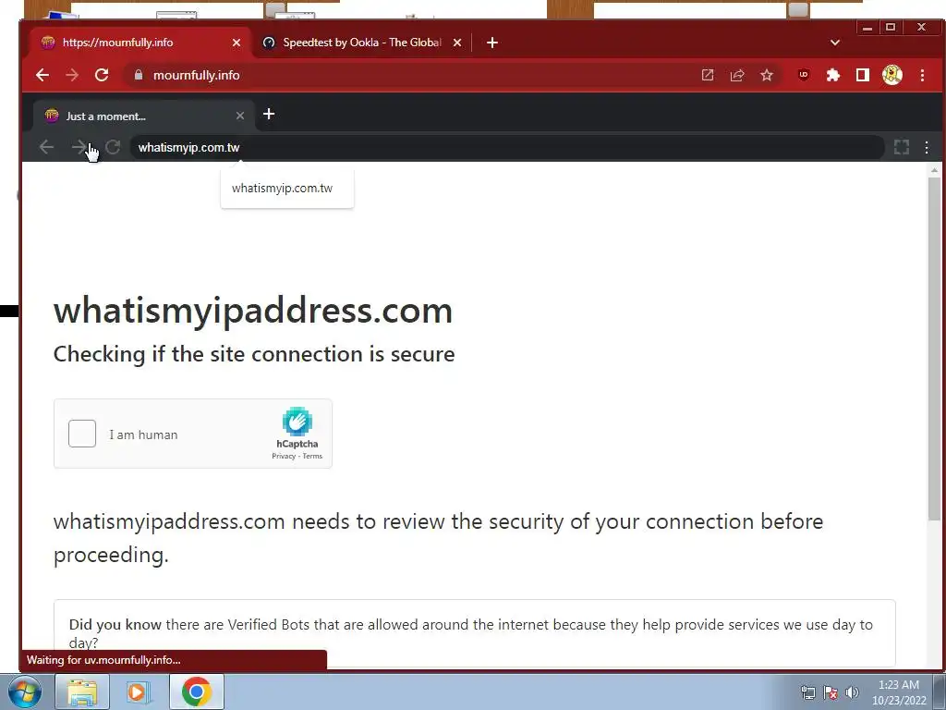
Task: Add new tab in inner browser
Action: pyautogui.click(x=269, y=114)
